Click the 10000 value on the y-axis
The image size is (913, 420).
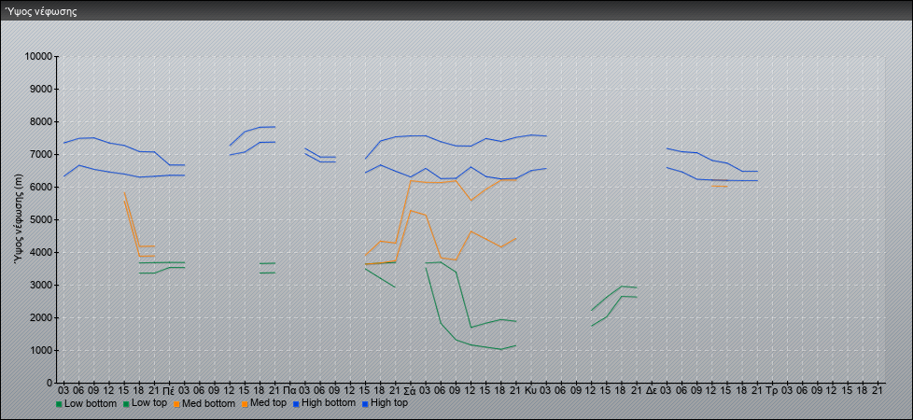[x=38, y=57]
